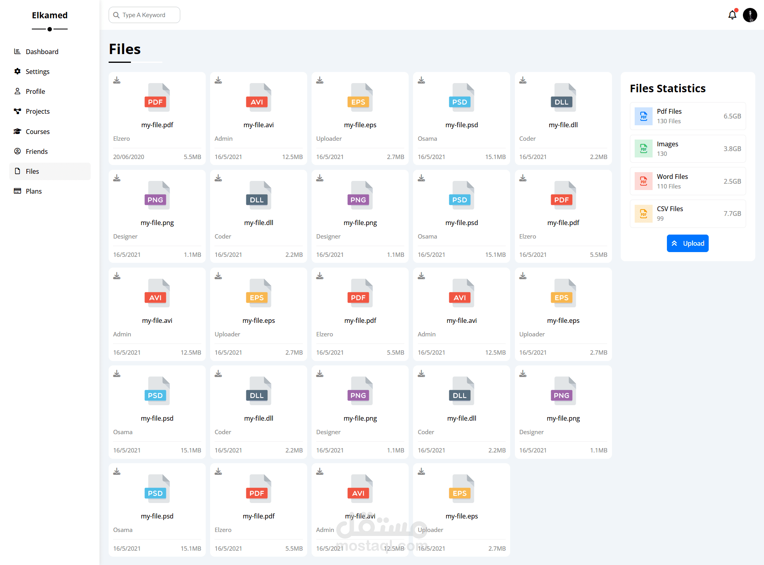
Task: Click the Elkamed logo title
Action: [50, 15]
